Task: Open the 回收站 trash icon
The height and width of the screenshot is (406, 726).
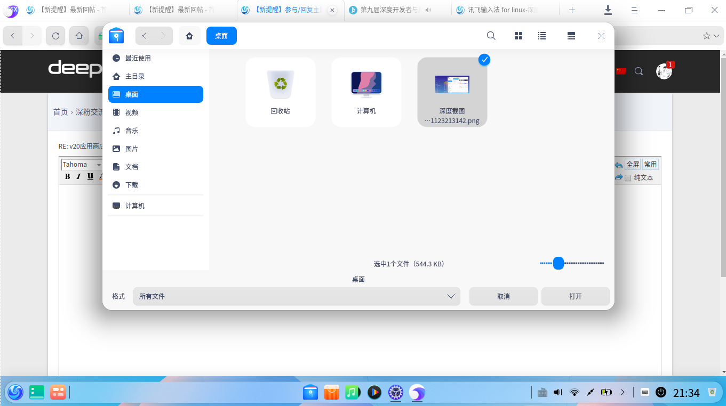Action: 281,92
